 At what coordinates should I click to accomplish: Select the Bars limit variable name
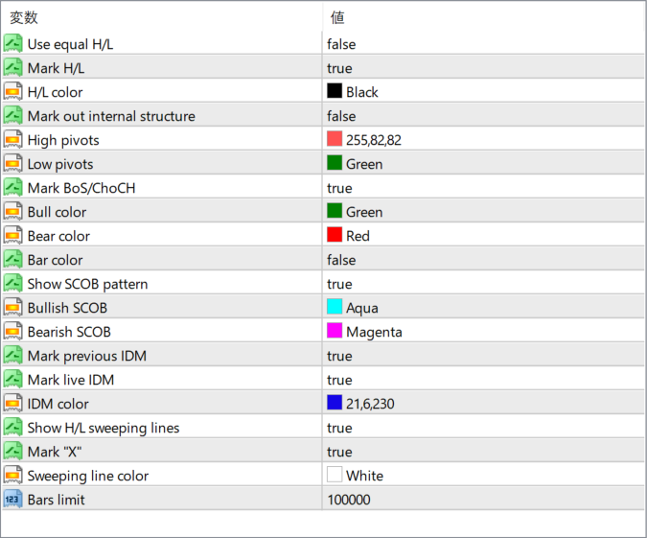point(57,500)
